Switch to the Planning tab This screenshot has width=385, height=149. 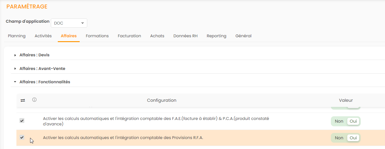(x=17, y=36)
